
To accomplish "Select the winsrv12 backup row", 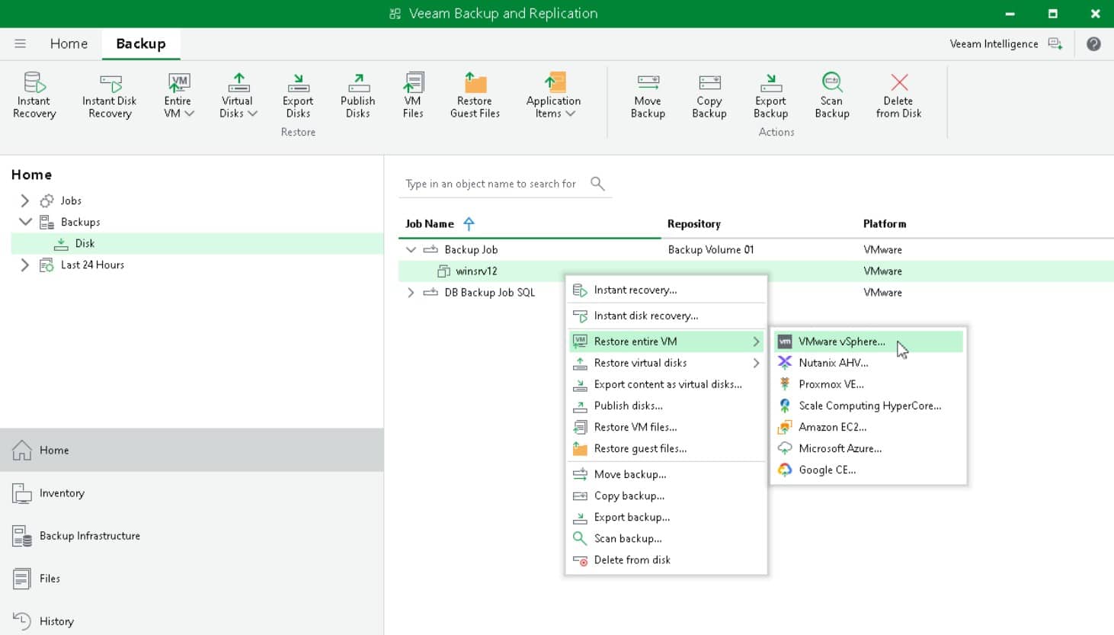I will pos(756,271).
